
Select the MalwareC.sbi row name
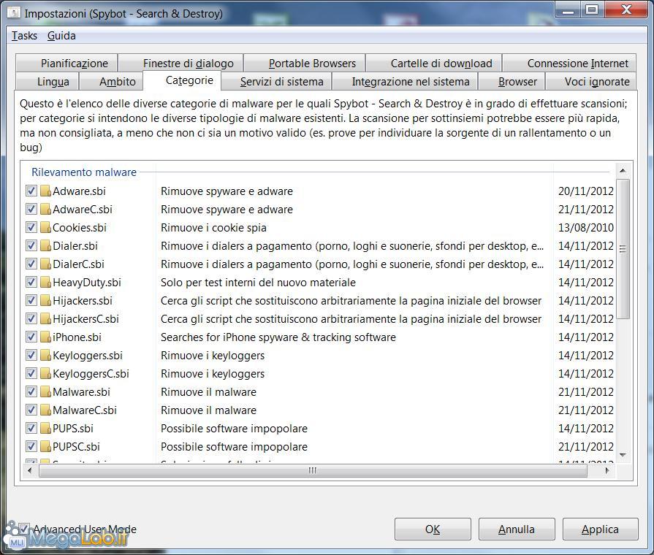[85, 410]
